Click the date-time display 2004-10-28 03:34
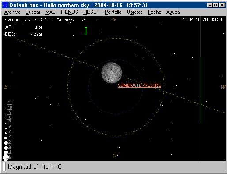227x174 pixels. [203, 19]
